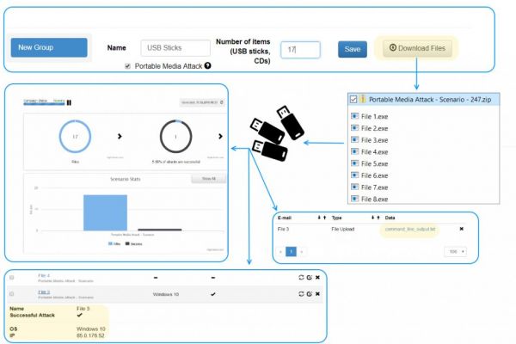
Task: Click the refresh icon in File 3 row
Action: pyautogui.click(x=298, y=293)
